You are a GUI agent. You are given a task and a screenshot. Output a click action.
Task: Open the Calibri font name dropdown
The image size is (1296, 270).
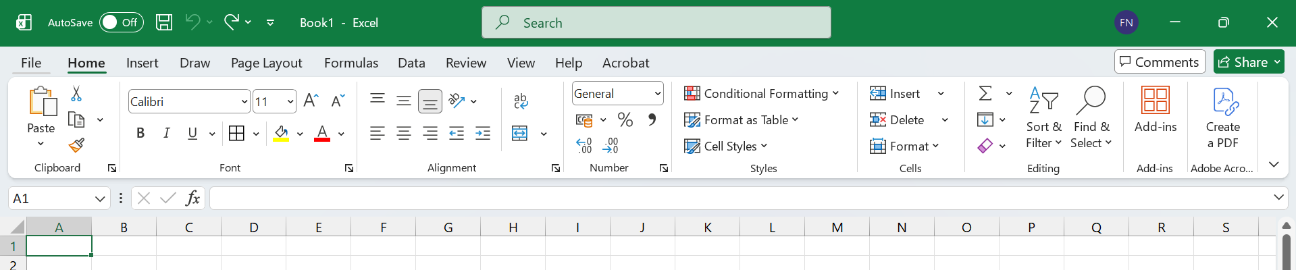pos(244,102)
